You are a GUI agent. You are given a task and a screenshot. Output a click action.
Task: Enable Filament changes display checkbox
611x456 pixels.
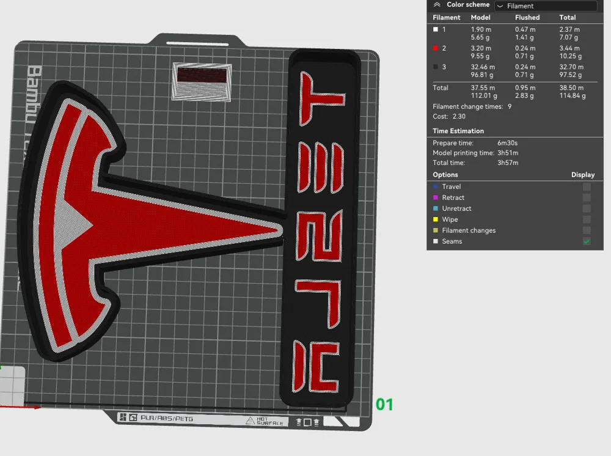click(587, 230)
